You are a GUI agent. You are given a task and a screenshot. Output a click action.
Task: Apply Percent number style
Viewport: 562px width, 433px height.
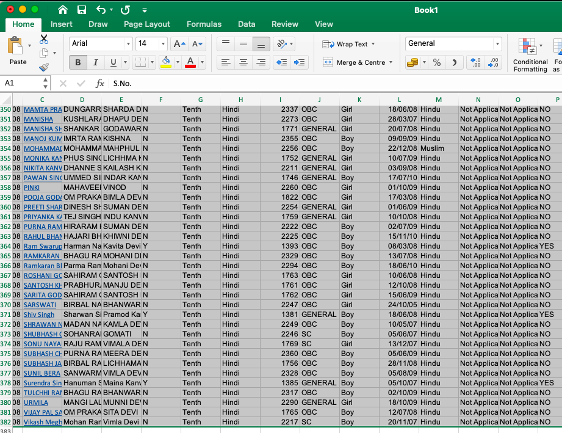click(x=437, y=62)
